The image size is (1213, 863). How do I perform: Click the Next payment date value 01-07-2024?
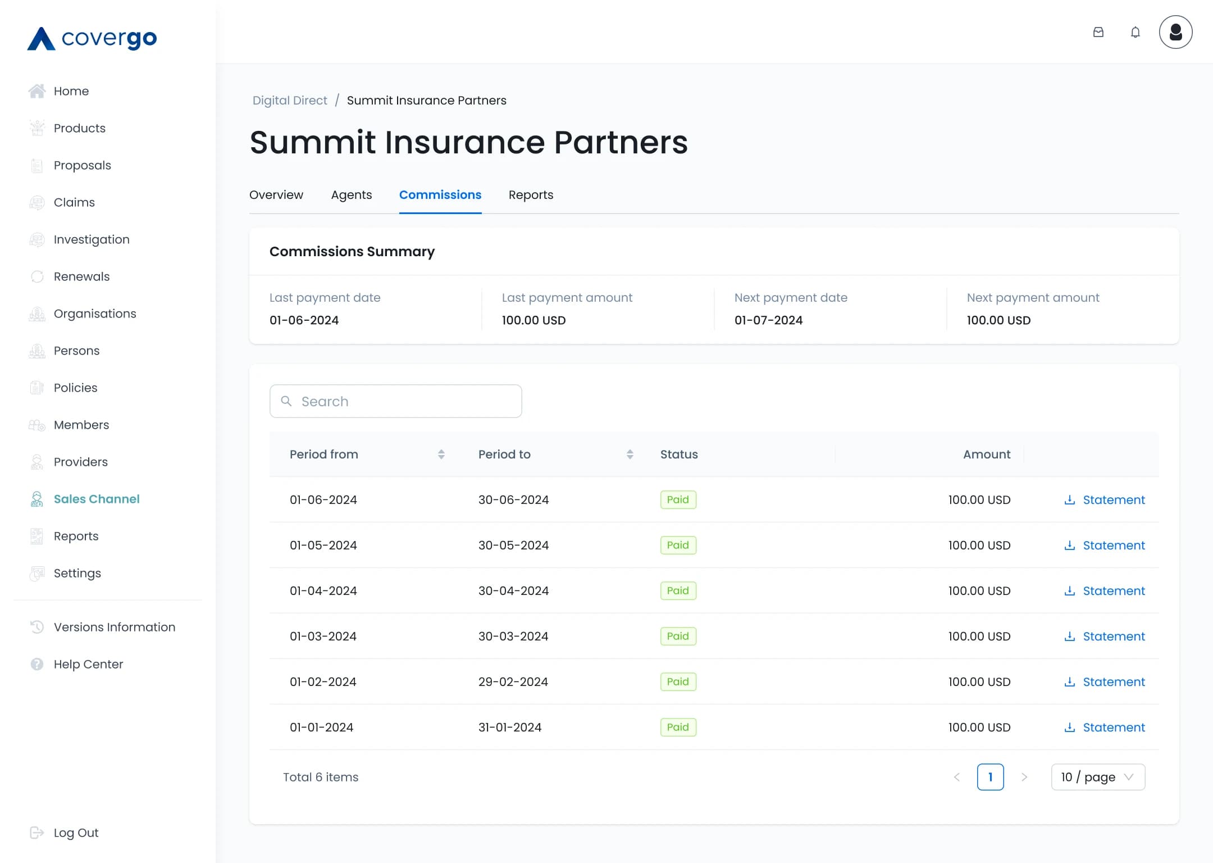(x=769, y=320)
